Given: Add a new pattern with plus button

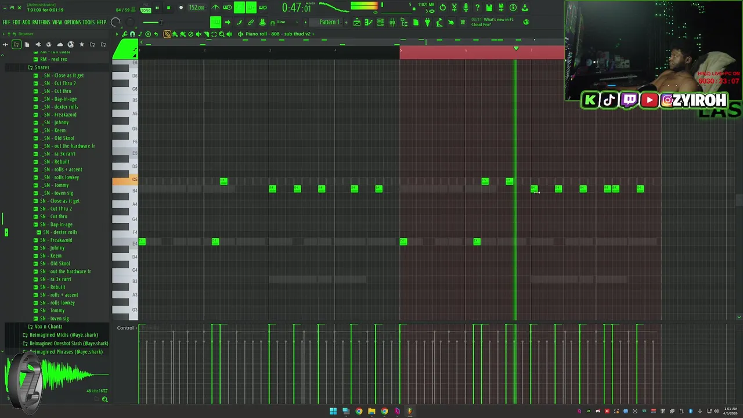Looking at the screenshot, I should [x=345, y=22].
